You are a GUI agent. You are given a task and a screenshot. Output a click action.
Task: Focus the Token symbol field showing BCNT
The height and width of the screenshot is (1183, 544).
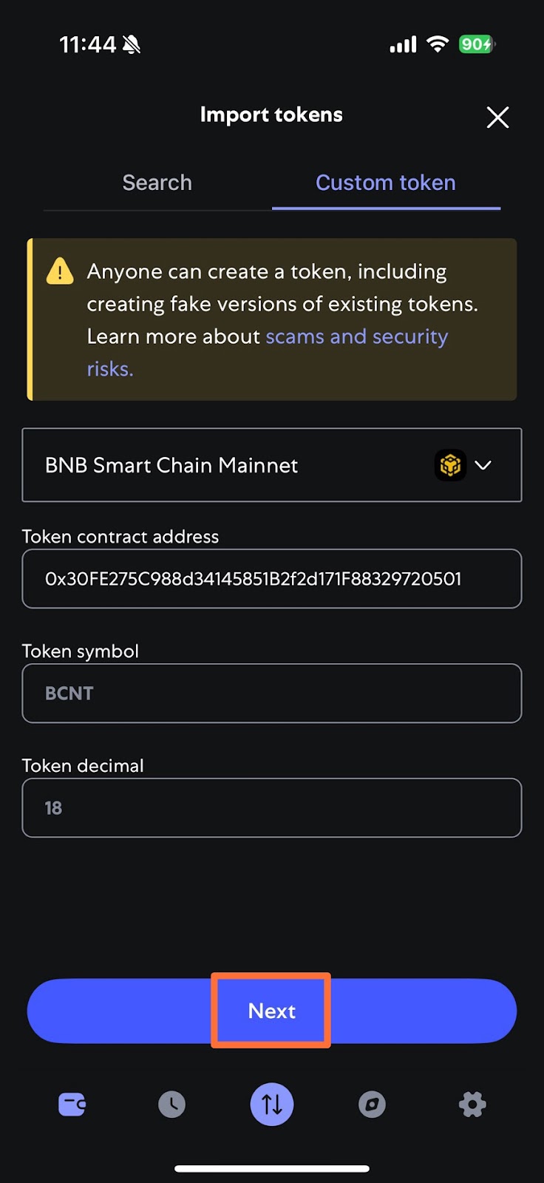pos(272,694)
